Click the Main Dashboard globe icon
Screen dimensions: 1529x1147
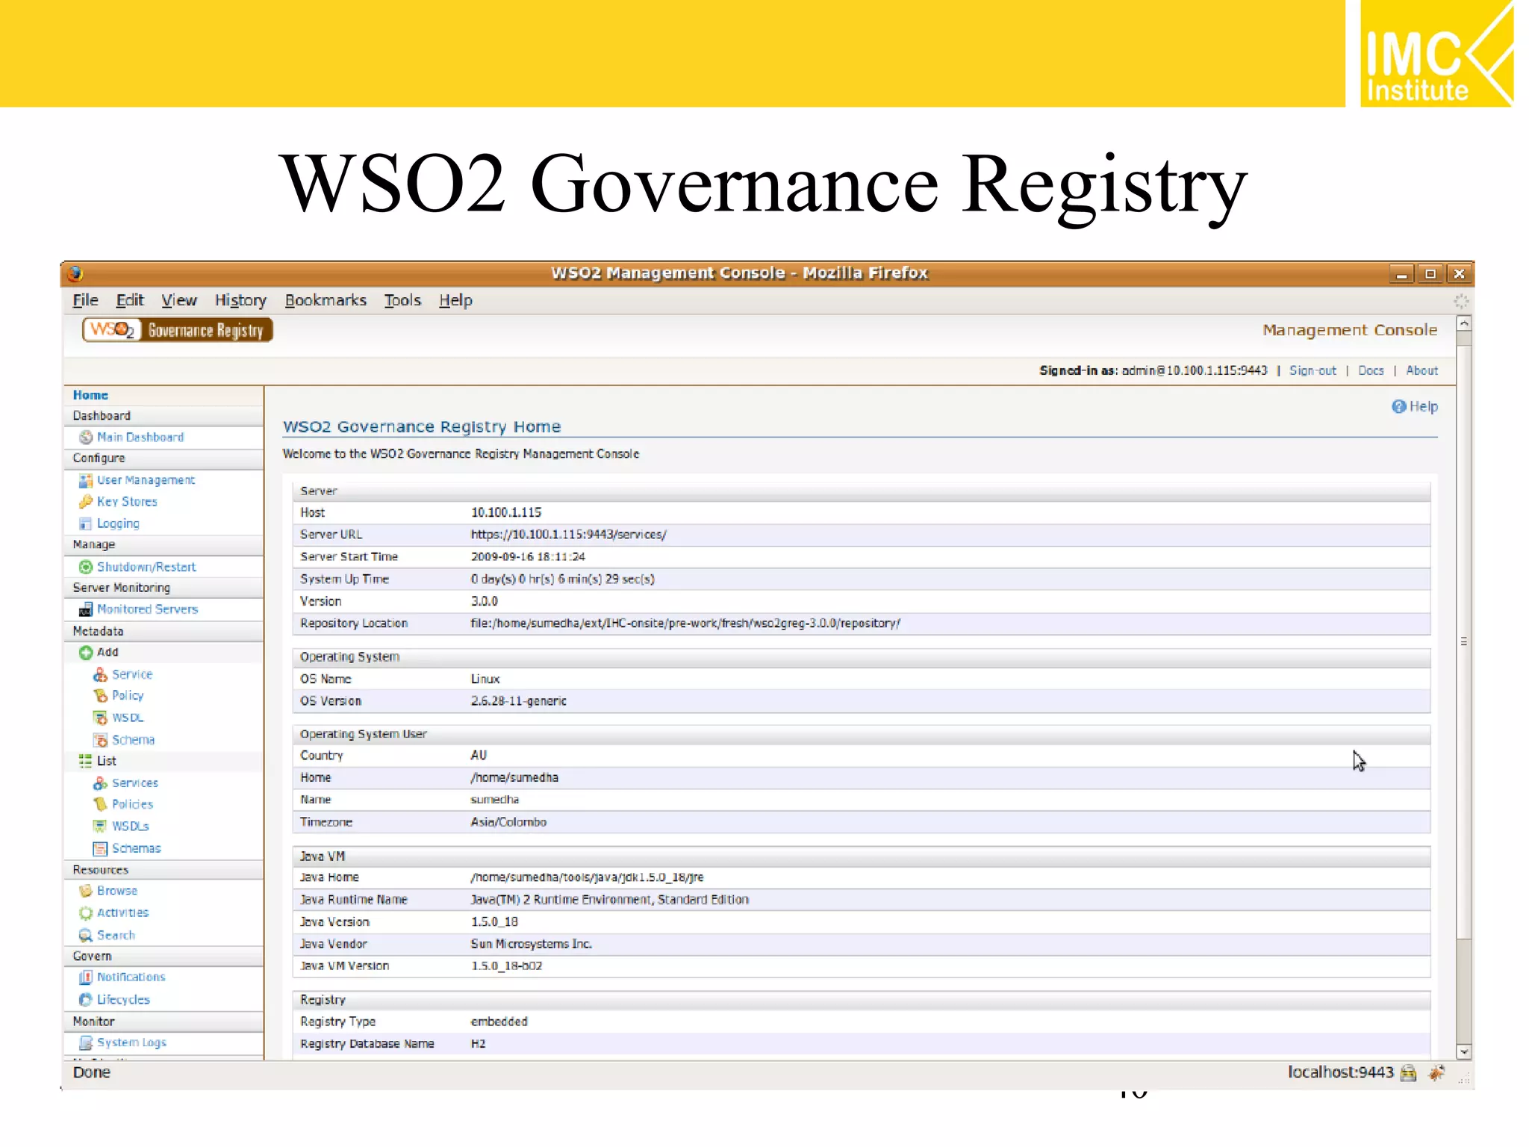point(86,438)
